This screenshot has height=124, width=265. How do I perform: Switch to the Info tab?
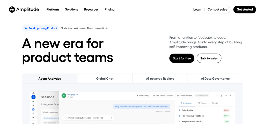(x=215, y=103)
